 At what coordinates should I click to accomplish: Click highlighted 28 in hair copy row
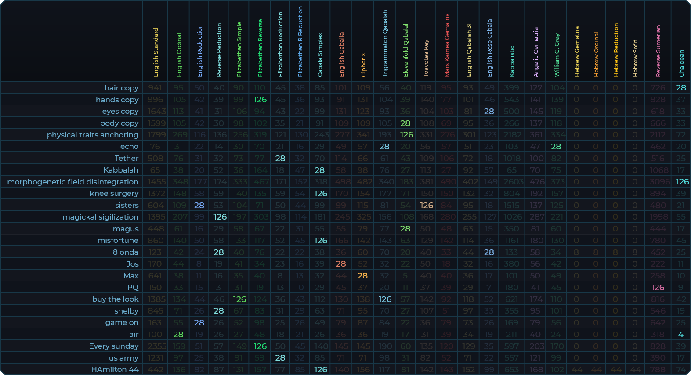point(681,88)
